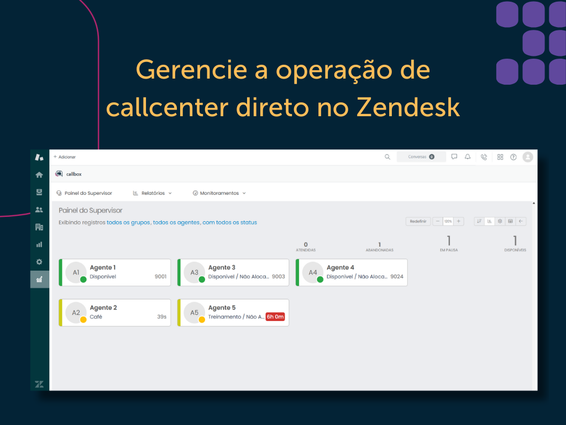Open the phone/talk icon in top bar
Viewport: 566px width, 425px height.
click(x=484, y=157)
